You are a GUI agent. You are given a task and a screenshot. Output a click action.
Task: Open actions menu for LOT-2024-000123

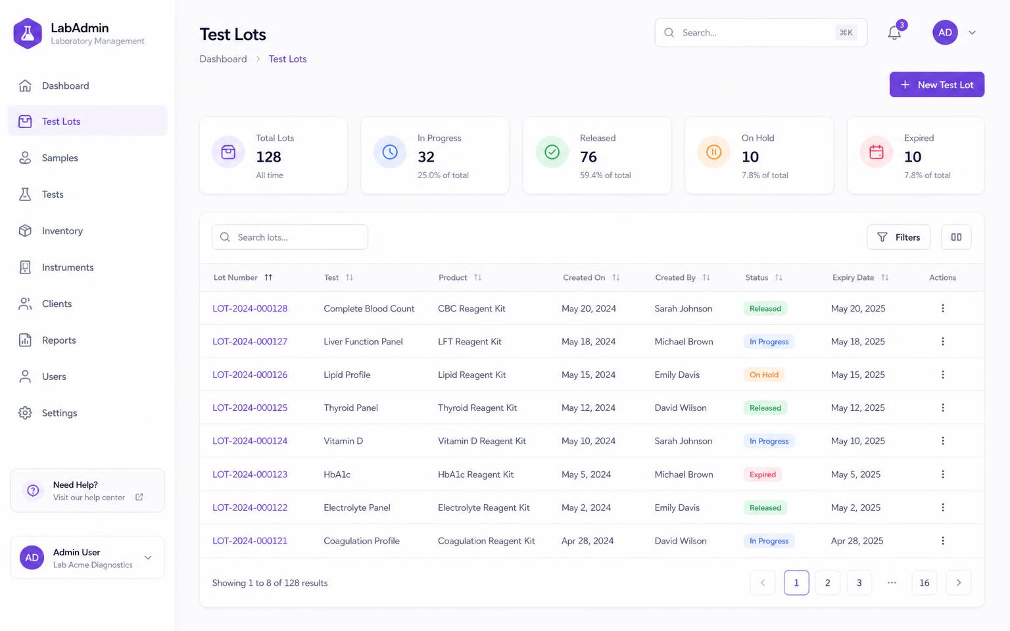click(942, 475)
